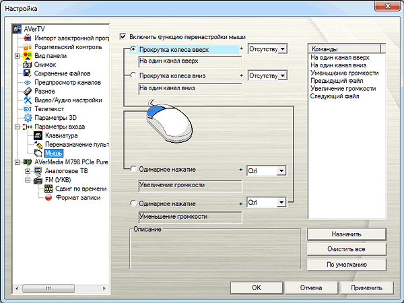The height and width of the screenshot is (303, 404).
Task: Select the wheel scroll up radio button
Action: [133, 49]
